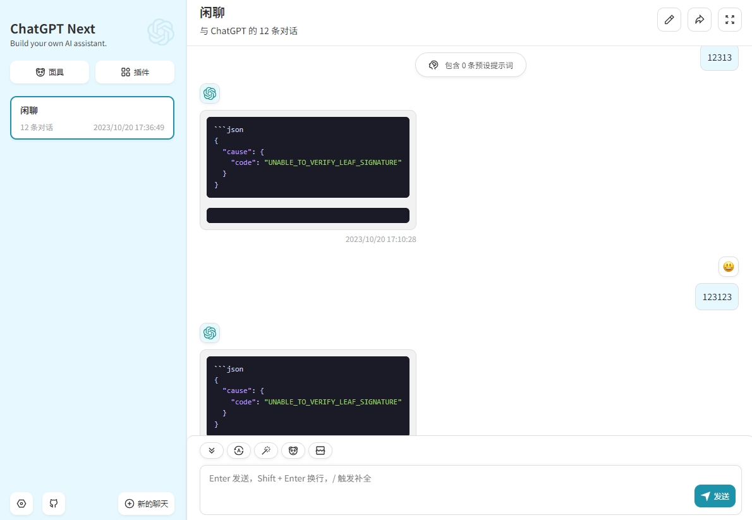The image size is (752, 520).
Task: Open the 面具 masks button
Action: (x=50, y=72)
